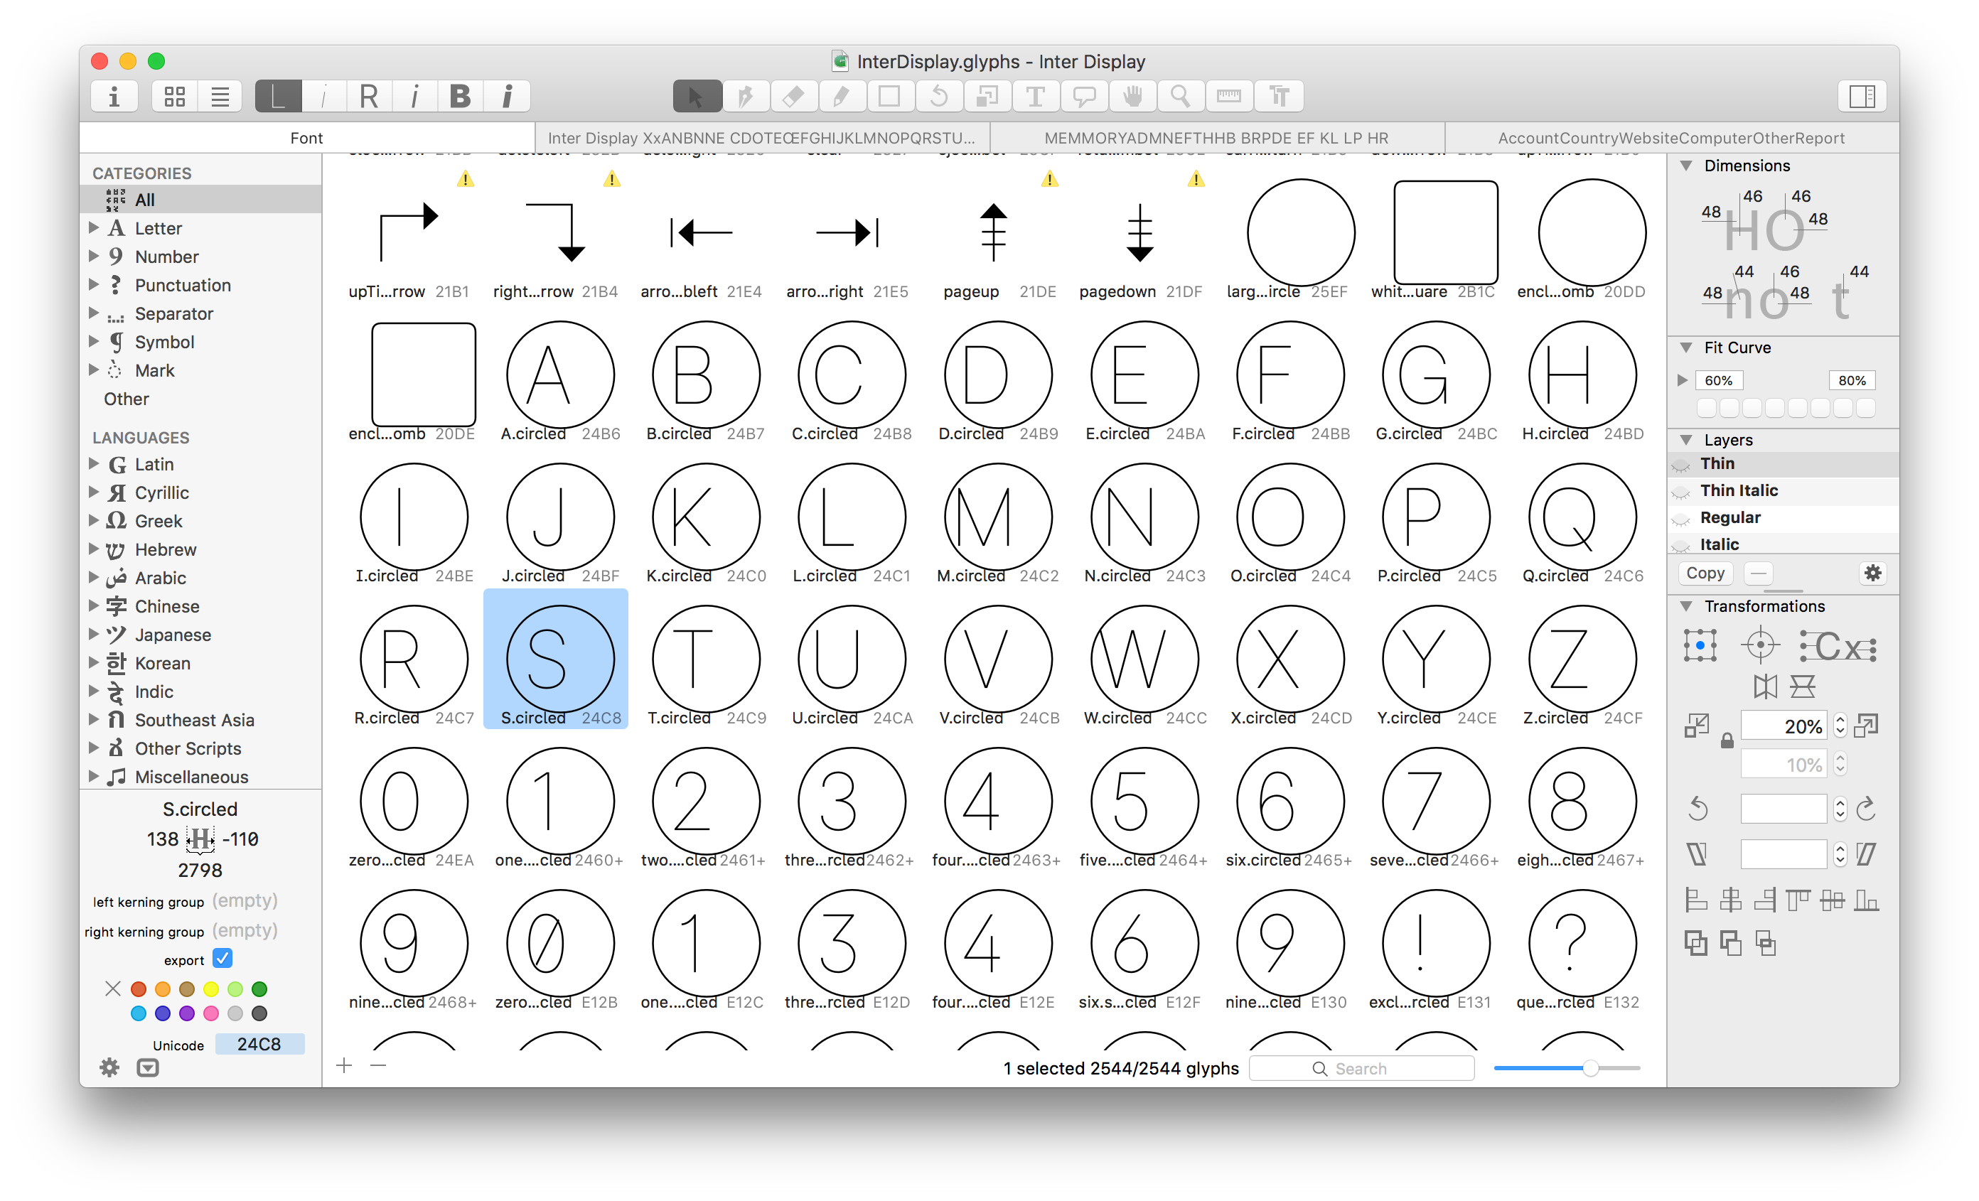This screenshot has height=1201, width=1979.
Task: Switch to the Font tab
Action: point(306,137)
